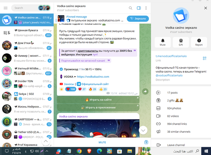211x155 pixels.
Task: Open the 82 videos section
Action: point(181,116)
